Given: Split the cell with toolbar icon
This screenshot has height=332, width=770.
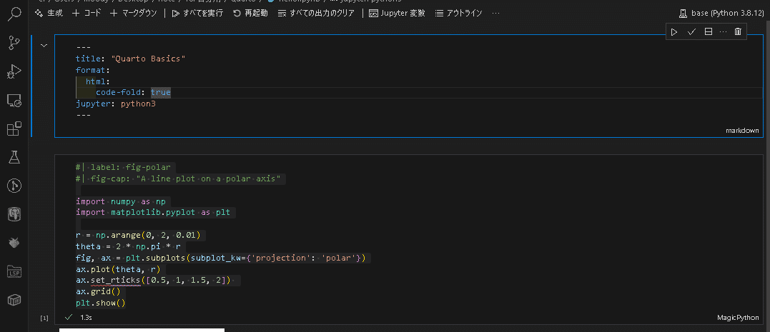Looking at the screenshot, I should coord(708,32).
